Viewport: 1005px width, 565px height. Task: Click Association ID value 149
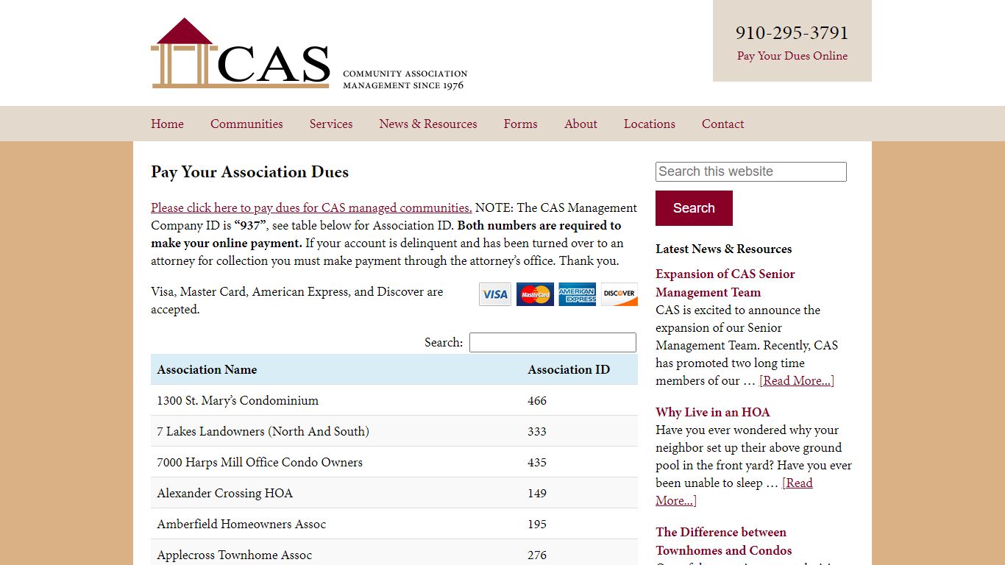[x=537, y=494]
